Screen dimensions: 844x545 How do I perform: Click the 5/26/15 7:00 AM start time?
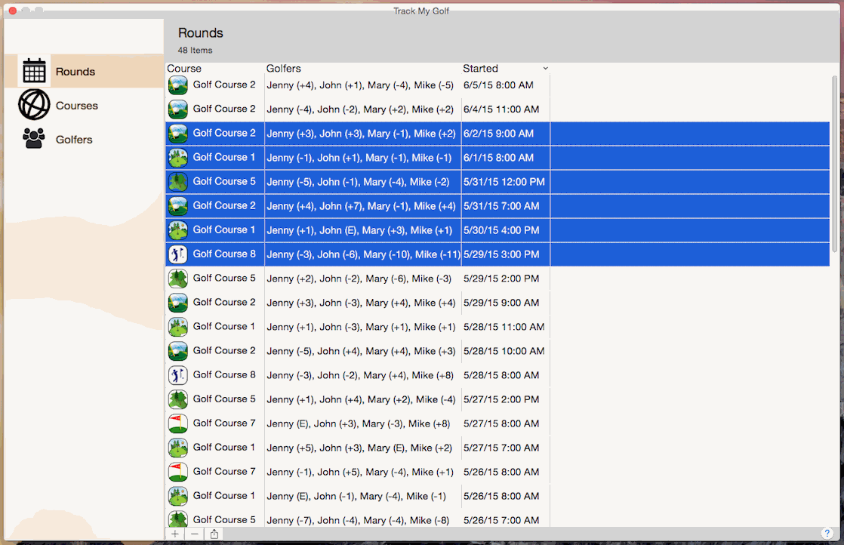point(501,520)
